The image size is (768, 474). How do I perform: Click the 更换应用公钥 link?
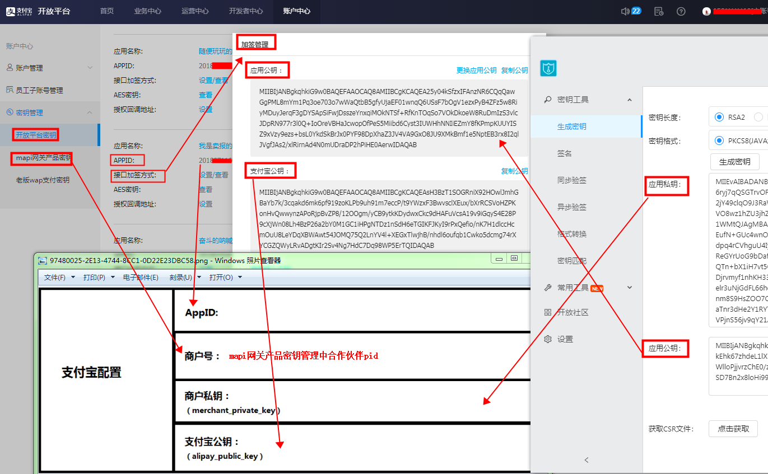point(476,71)
